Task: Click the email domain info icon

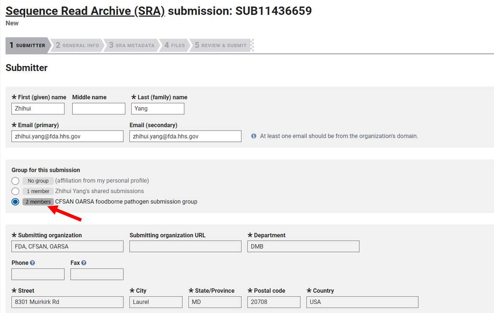Action: tap(253, 136)
